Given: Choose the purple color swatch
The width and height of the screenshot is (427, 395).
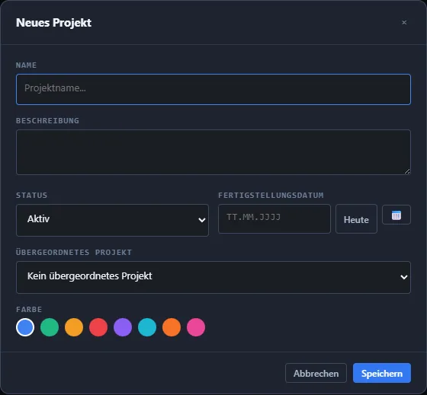Looking at the screenshot, I should pos(123,327).
